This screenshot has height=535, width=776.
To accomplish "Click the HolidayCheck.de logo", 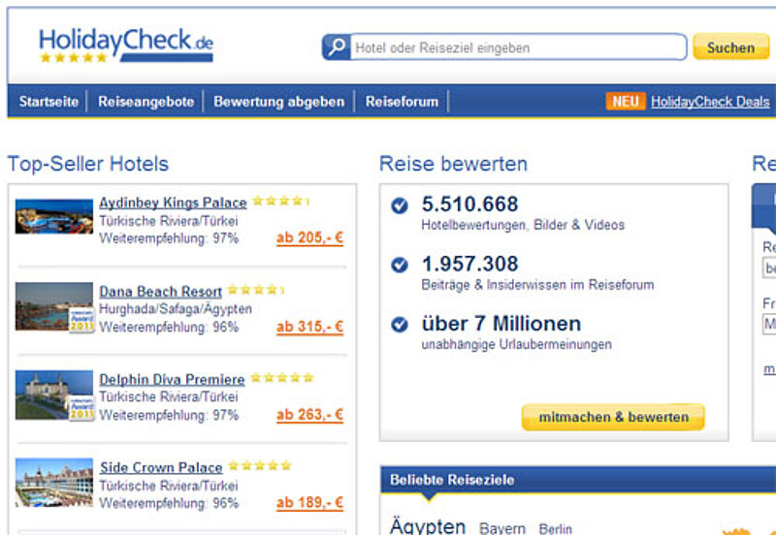I will tap(125, 46).
